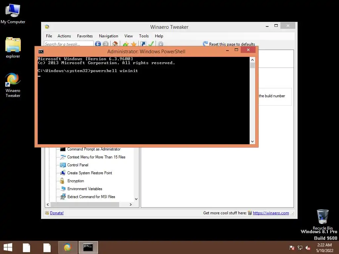
Task: Minimize the Administrator: Windows PowerShell window
Action: [227, 50]
